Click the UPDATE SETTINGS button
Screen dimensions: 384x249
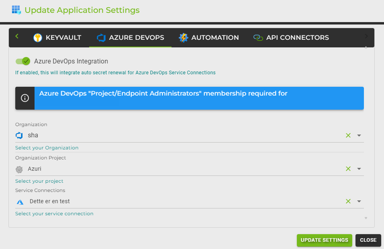325,240
